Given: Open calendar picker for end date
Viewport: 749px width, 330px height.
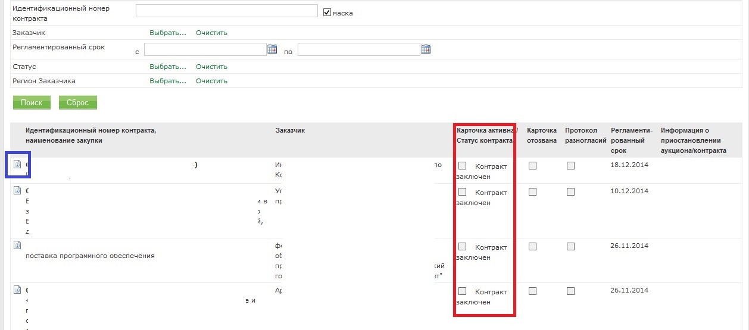Looking at the screenshot, I should point(425,49).
